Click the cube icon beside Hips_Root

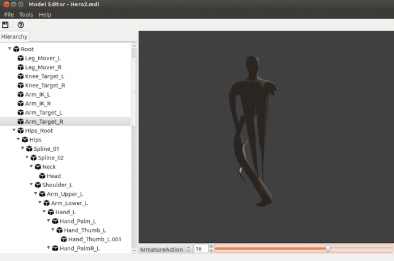coord(20,131)
